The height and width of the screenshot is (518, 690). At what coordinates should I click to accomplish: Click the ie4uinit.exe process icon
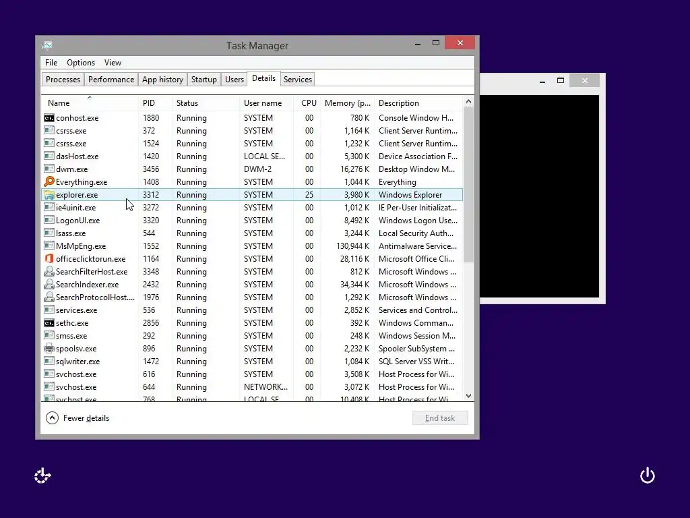coord(49,208)
